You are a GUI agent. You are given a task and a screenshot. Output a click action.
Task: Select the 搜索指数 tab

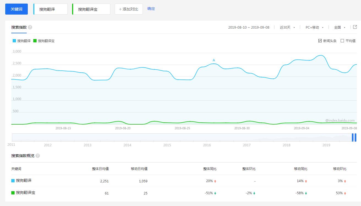tap(19, 27)
